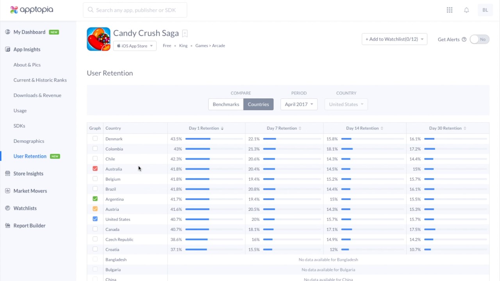500x281 pixels.
Task: Click Denmark Day 1 retention bar
Action: 214,139
